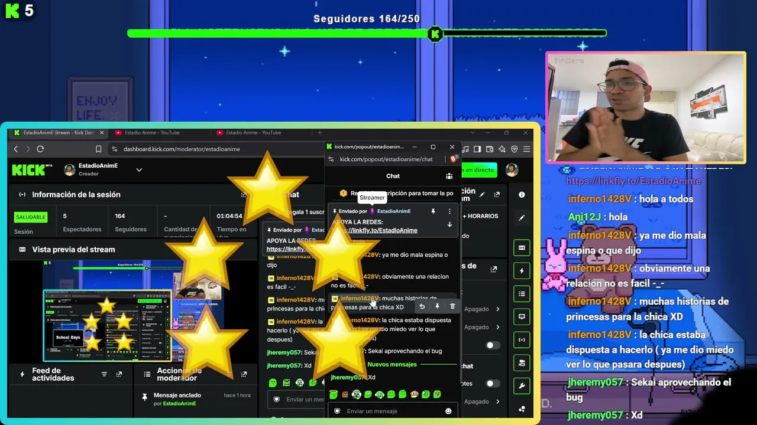Click the pencil icon beside stream info header

(482, 195)
